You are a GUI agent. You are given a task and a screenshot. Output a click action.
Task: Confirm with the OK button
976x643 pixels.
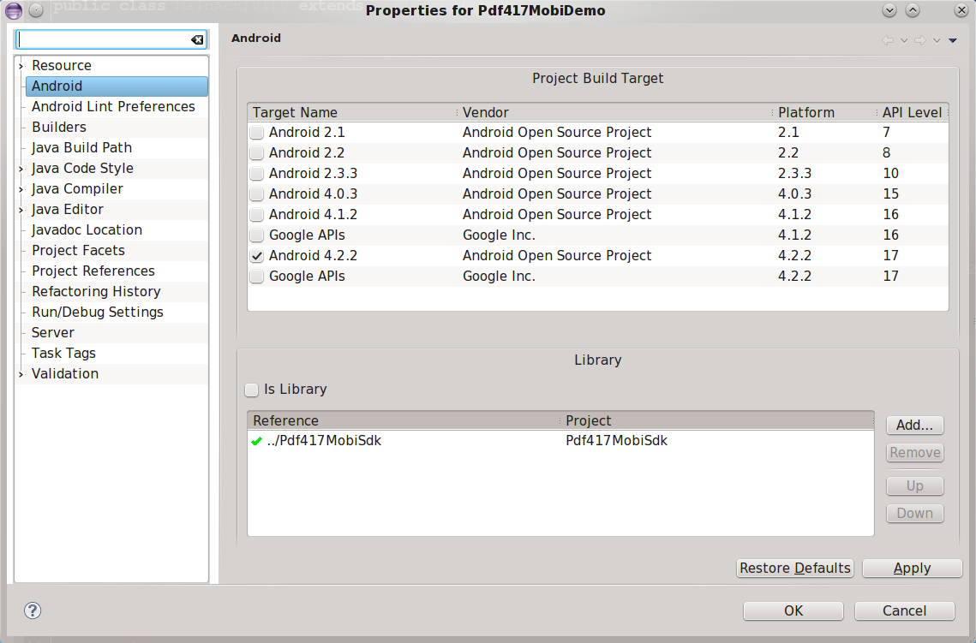coord(793,610)
